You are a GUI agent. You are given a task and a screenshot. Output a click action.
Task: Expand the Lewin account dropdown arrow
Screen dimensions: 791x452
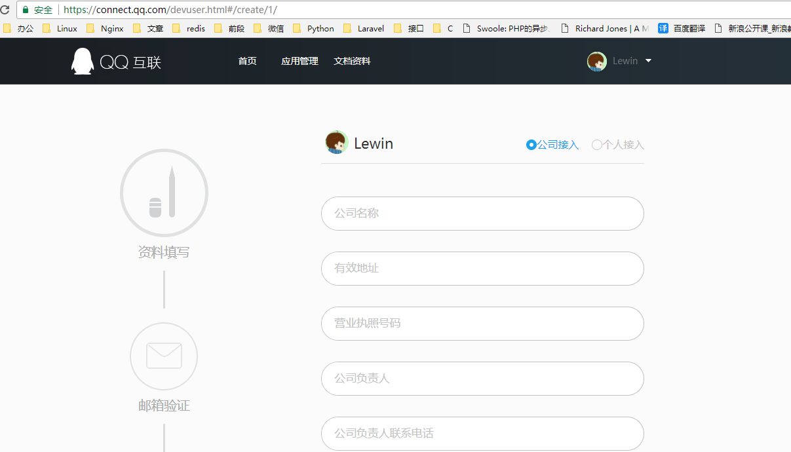click(648, 61)
